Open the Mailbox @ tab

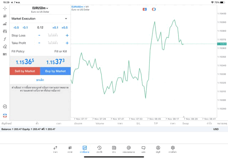point(129,149)
